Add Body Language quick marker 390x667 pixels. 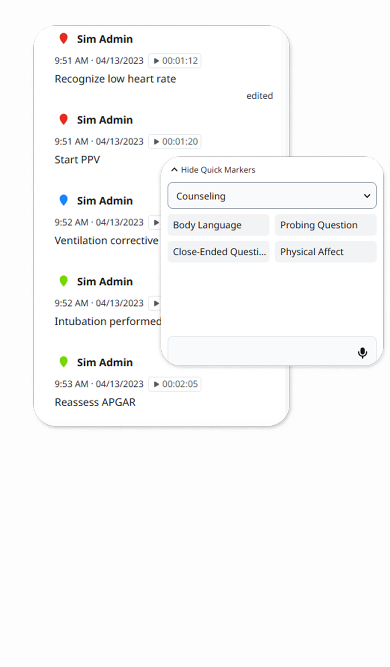(218, 225)
